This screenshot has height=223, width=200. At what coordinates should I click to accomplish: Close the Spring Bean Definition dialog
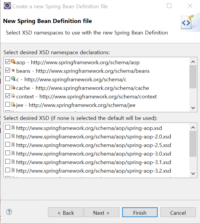point(190,6)
